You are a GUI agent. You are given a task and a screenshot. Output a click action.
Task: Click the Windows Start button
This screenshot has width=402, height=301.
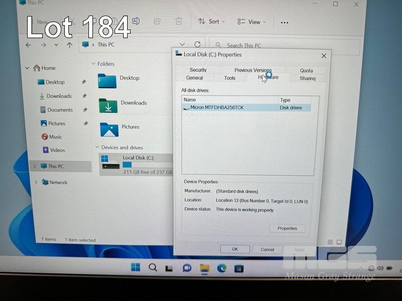click(x=136, y=267)
